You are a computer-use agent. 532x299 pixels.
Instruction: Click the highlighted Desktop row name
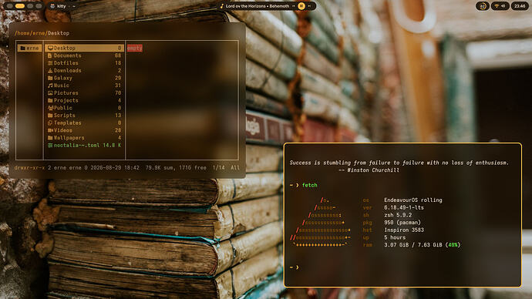coord(65,48)
